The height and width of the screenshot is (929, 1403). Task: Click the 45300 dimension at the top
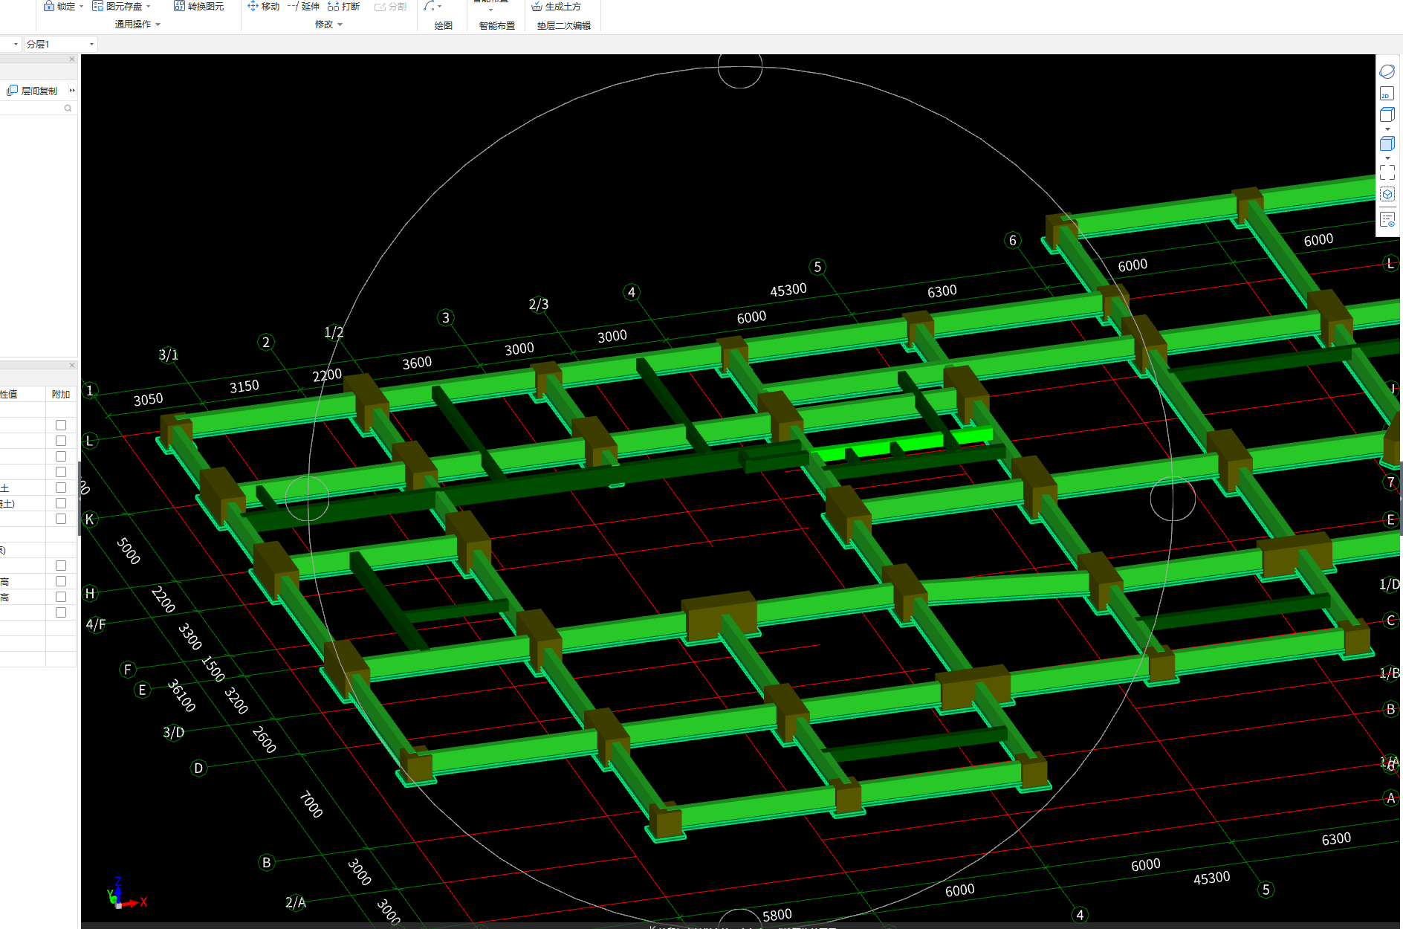(788, 289)
